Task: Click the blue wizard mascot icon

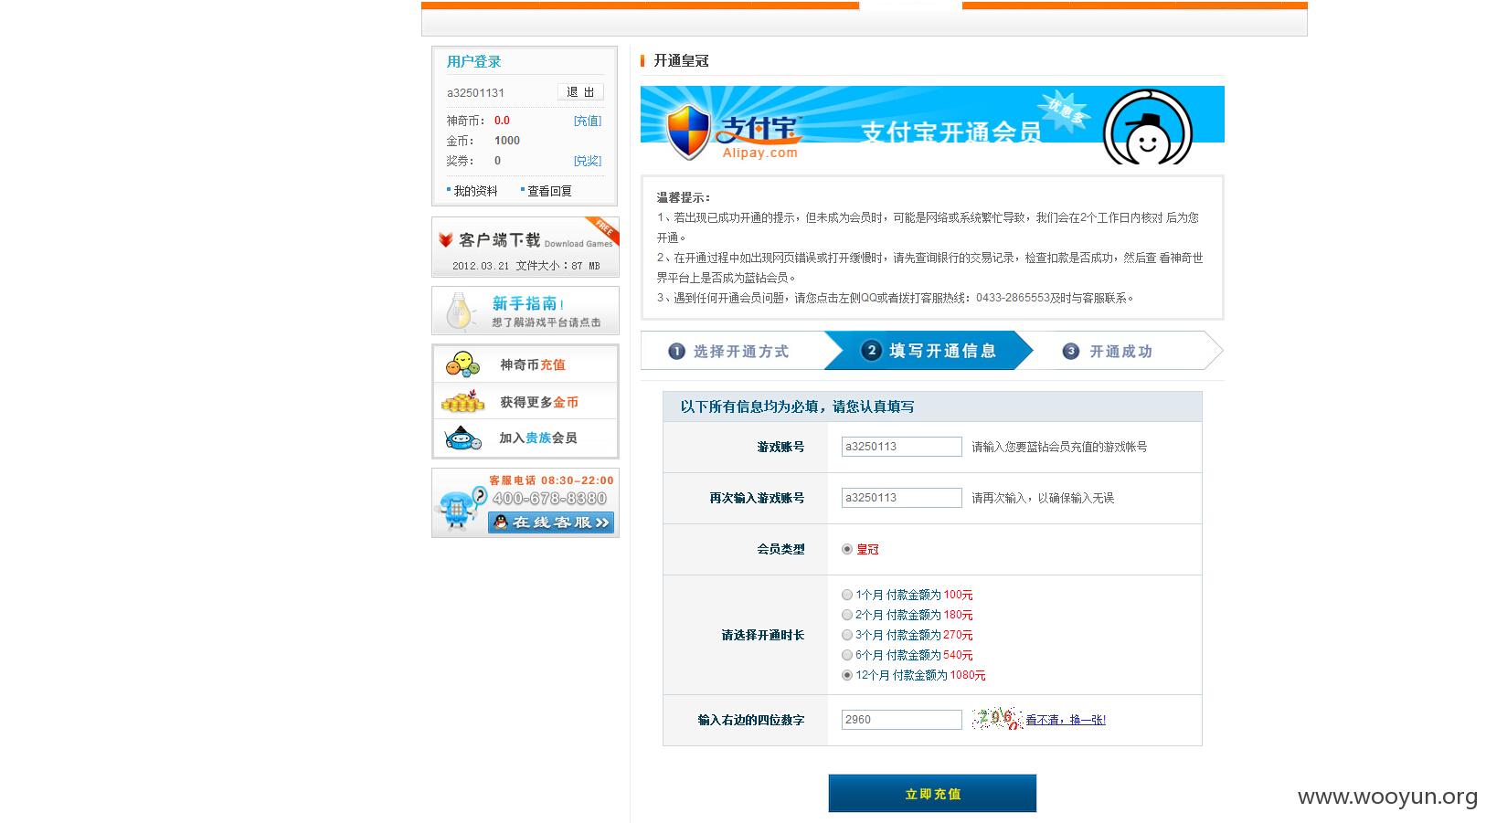Action: click(x=462, y=438)
